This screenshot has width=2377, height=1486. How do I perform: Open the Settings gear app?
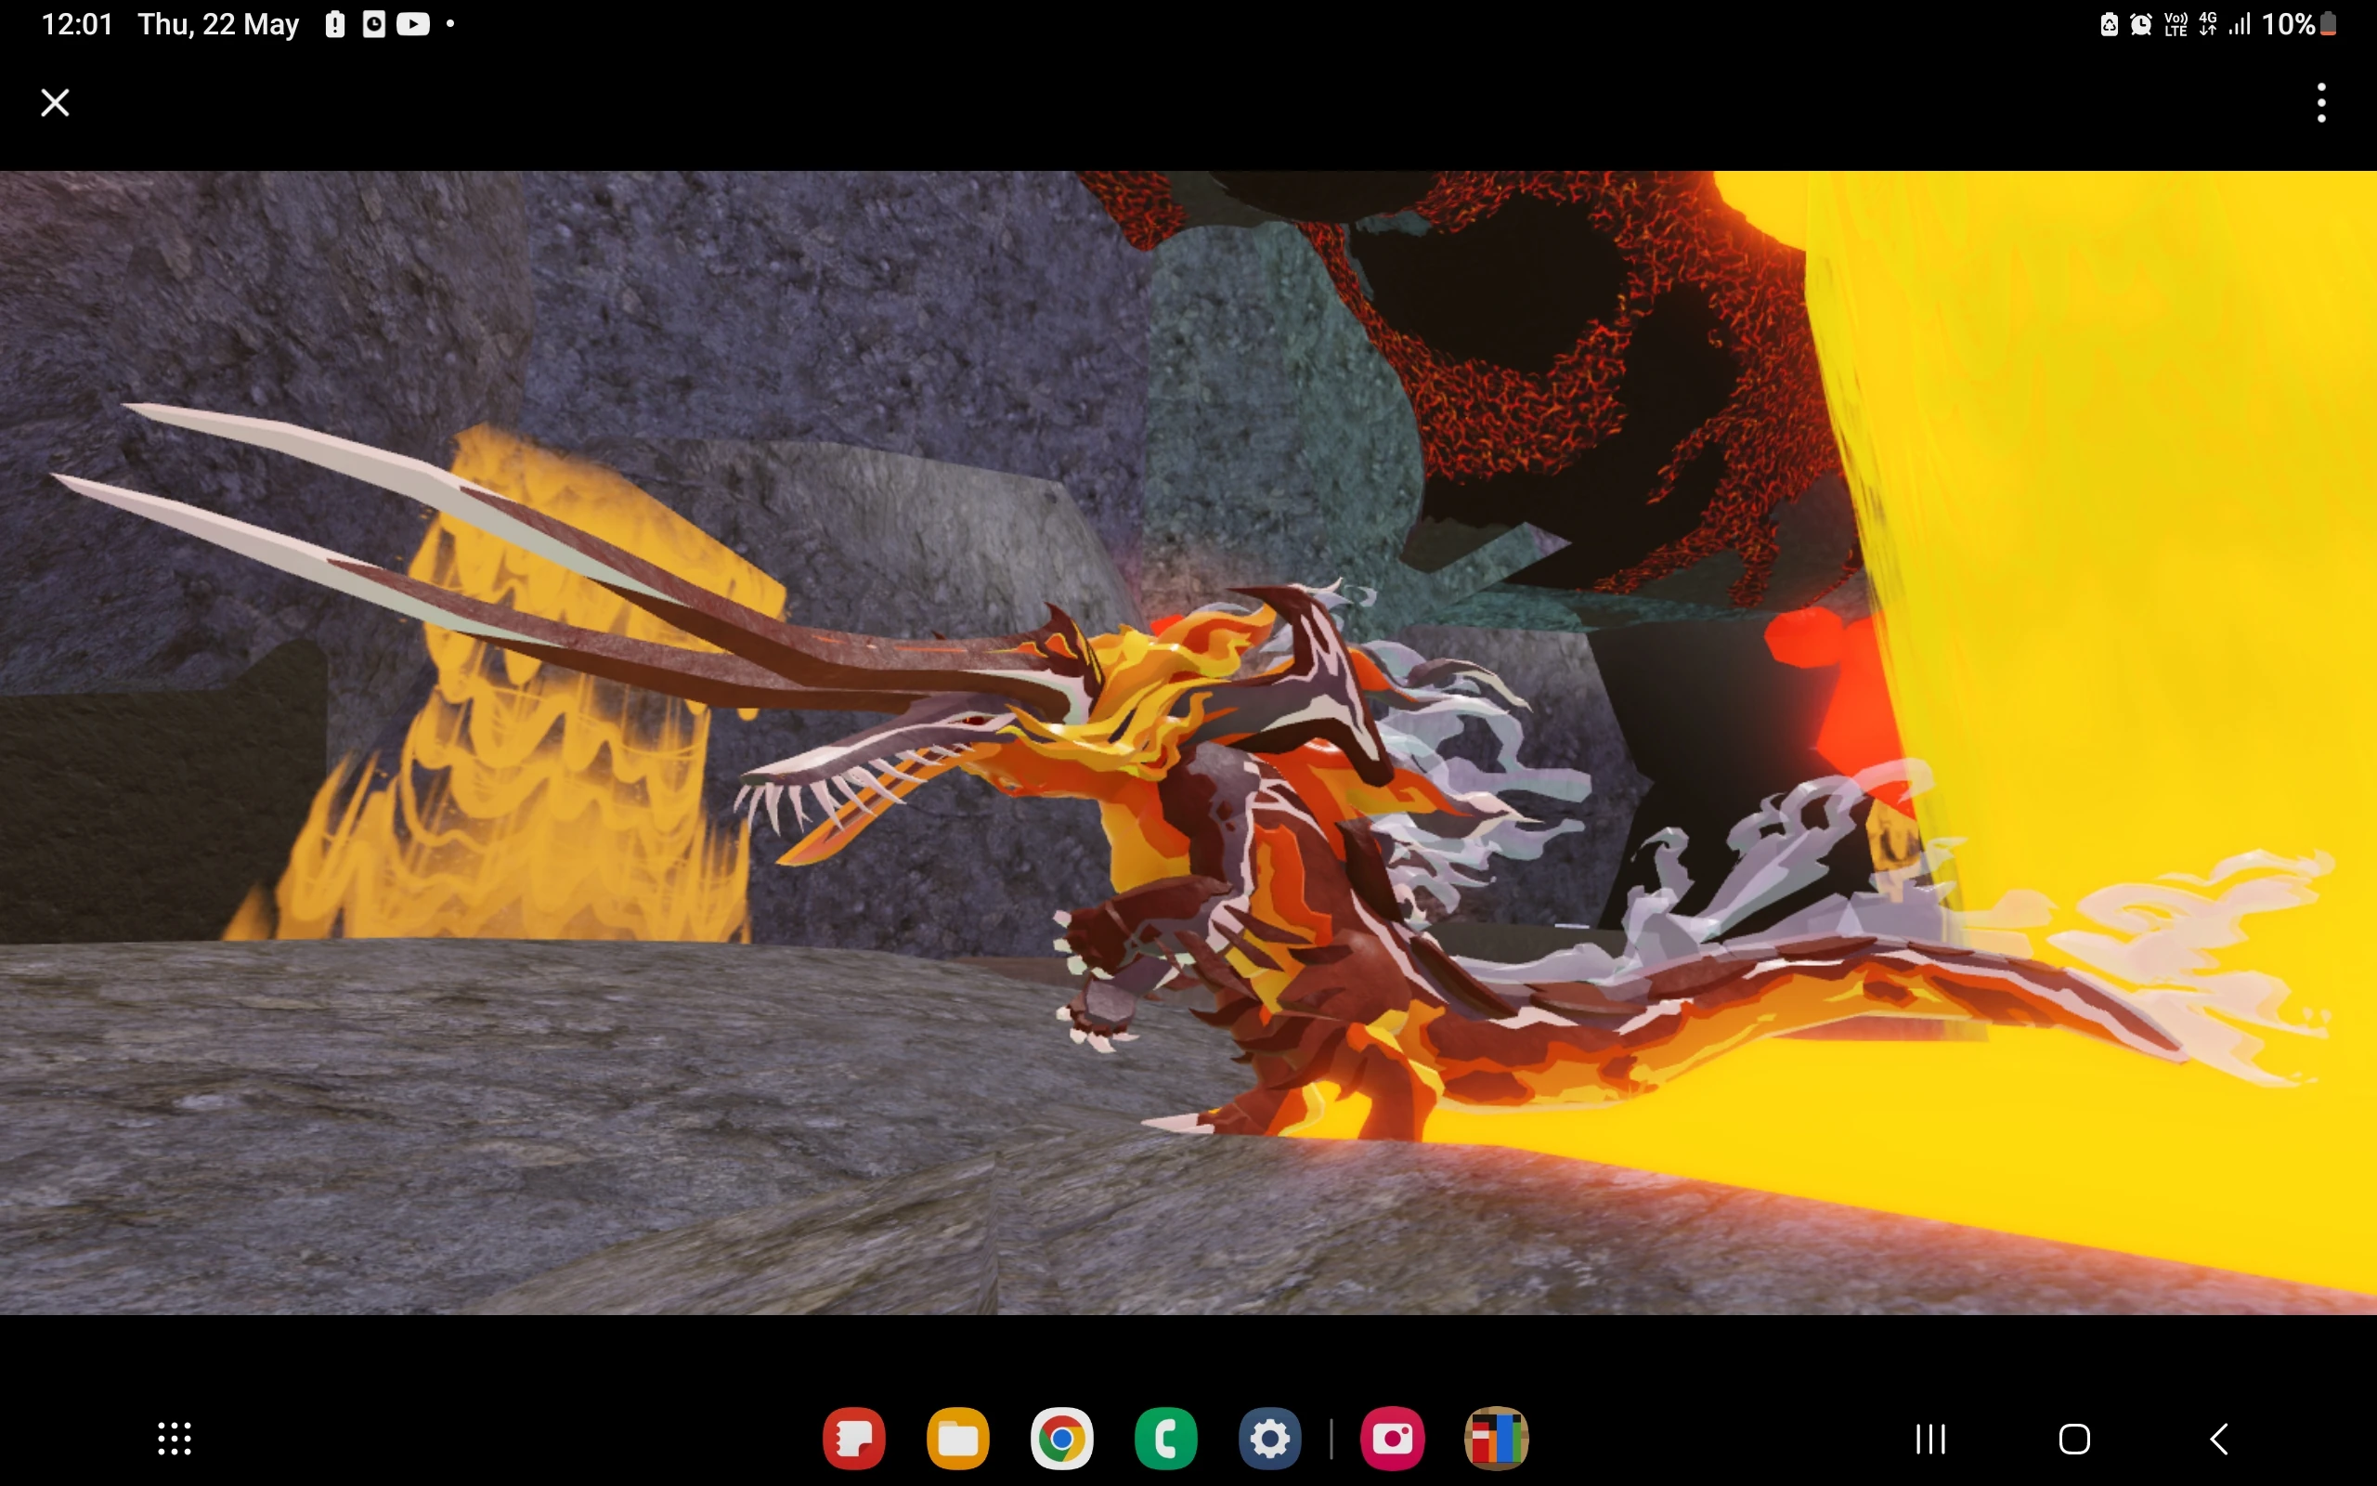(x=1270, y=1439)
